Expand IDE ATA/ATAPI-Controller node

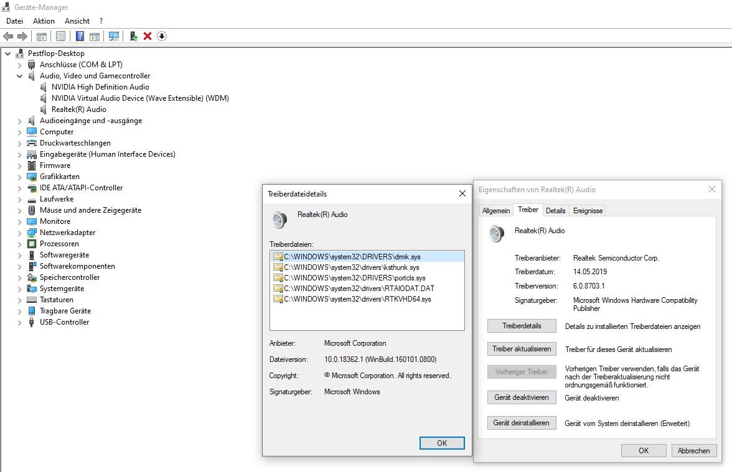coord(20,188)
